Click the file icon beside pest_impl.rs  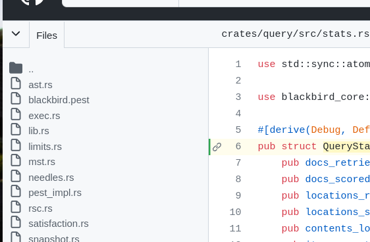pos(16,191)
